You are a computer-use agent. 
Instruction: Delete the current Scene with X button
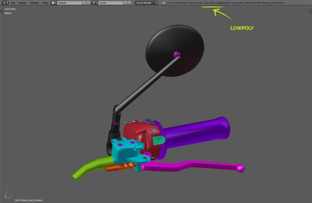pos(130,3)
